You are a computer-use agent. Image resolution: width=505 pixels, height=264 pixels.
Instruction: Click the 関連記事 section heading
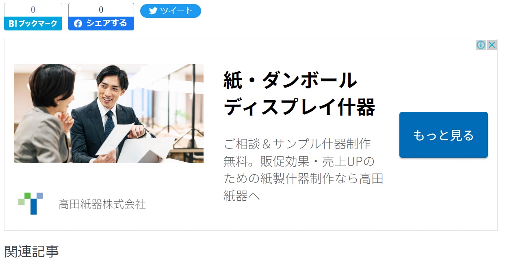point(32,251)
